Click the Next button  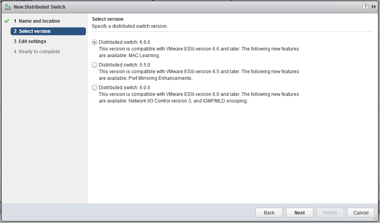(x=300, y=212)
